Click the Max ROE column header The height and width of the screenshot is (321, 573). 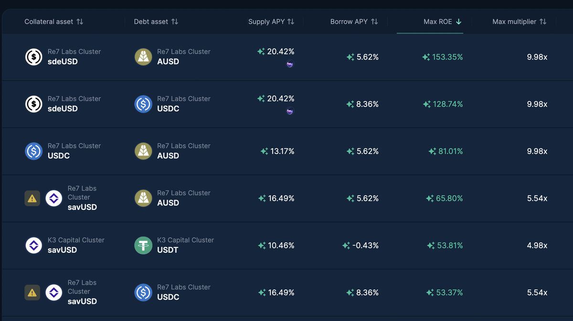[x=443, y=21]
